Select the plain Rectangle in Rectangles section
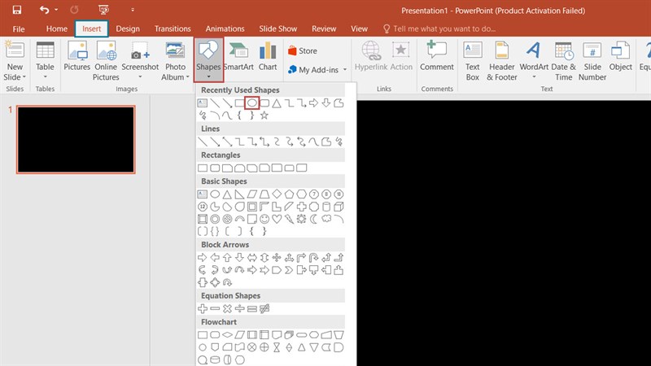 [x=203, y=168]
